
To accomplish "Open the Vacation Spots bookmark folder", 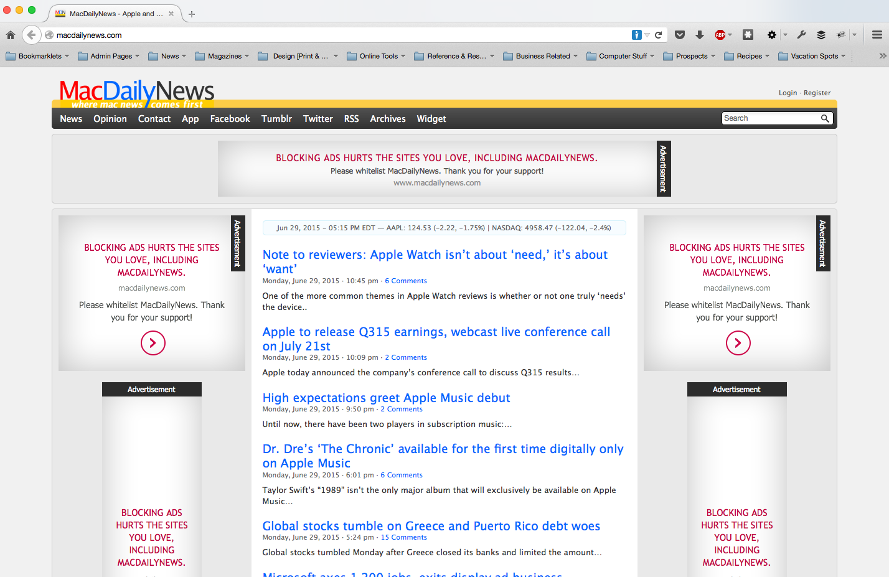I will 812,56.
